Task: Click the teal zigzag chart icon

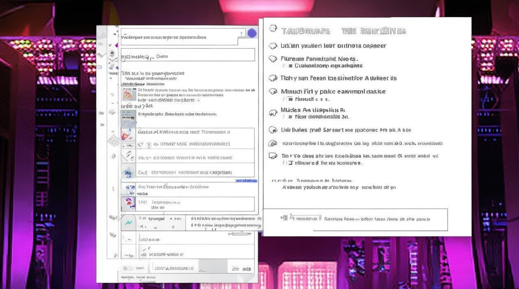Action: point(128,223)
